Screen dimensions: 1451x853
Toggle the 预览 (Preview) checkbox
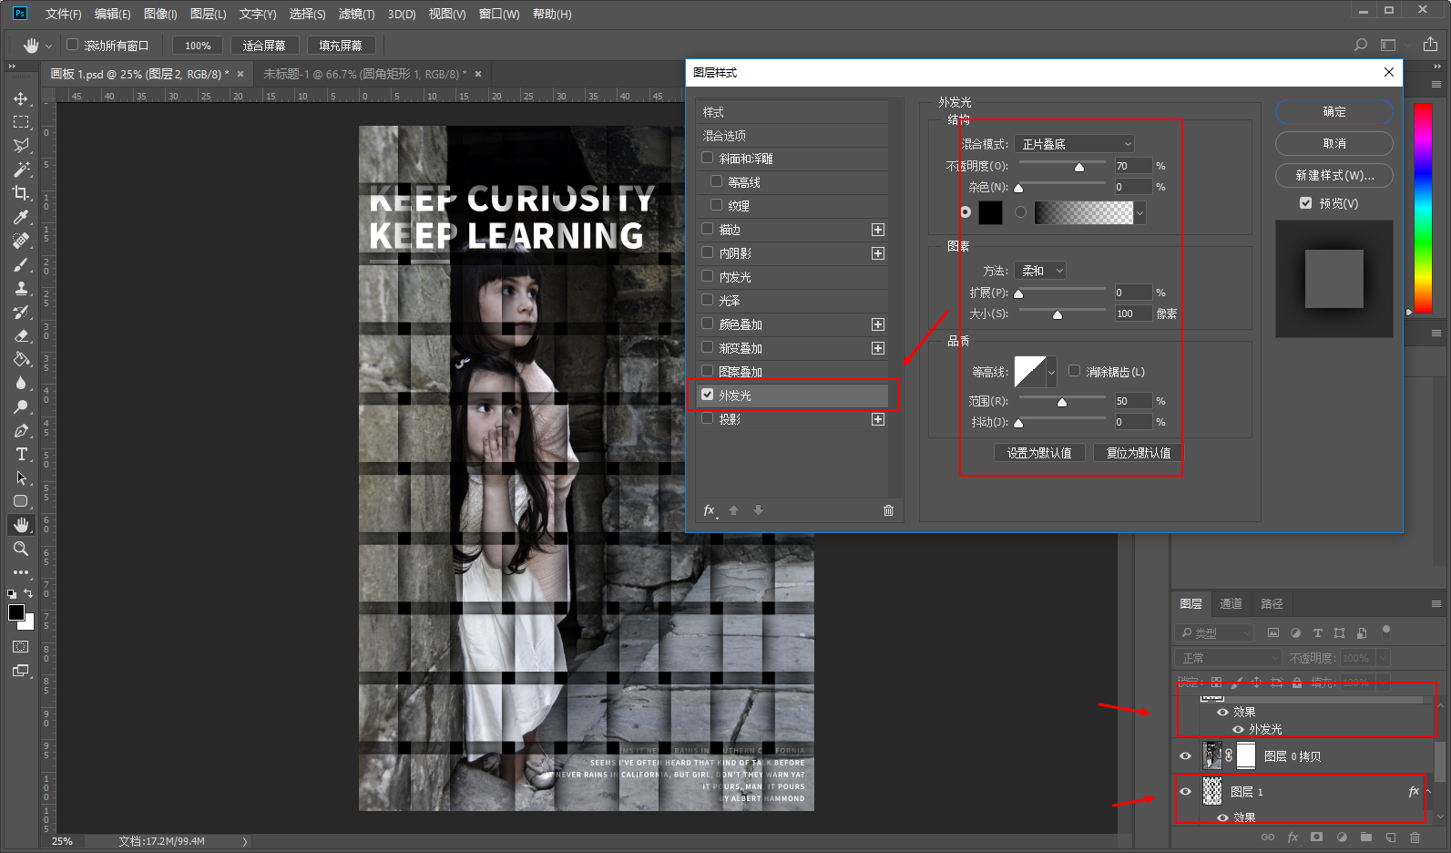point(1306,203)
